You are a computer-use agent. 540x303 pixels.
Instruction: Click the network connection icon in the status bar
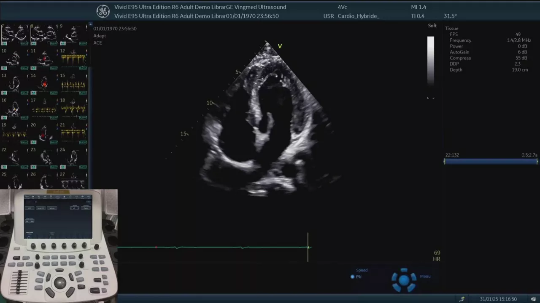click(462, 299)
